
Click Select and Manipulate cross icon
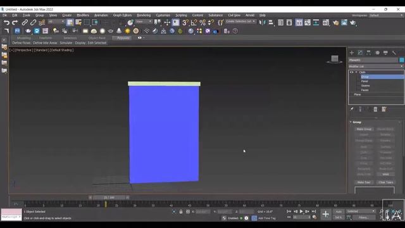167,23
